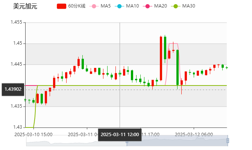Viewport: 252px width, 150px height.
Task: Click the tallest red candlestick near 1.45
Action: (x=161, y=58)
